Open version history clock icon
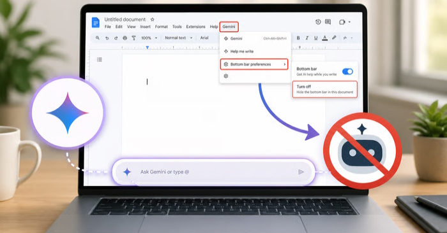Image resolution: width=447 pixels, height=233 pixels. pyautogui.click(x=318, y=22)
